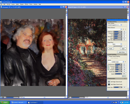The height and width of the screenshot is (104, 130).
Task: Click the Auto-Painting panel options box icon
Action: coord(125,55)
